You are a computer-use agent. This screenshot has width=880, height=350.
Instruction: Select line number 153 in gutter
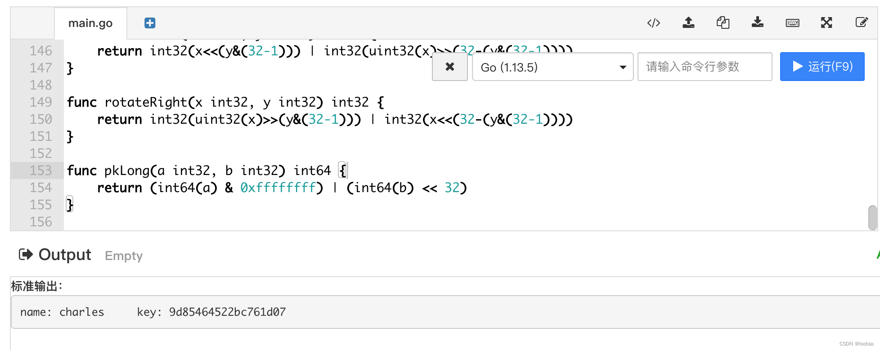41,171
